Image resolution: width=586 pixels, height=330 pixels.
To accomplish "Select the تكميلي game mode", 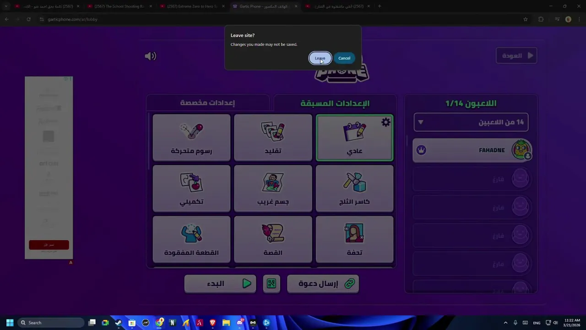I will (191, 189).
